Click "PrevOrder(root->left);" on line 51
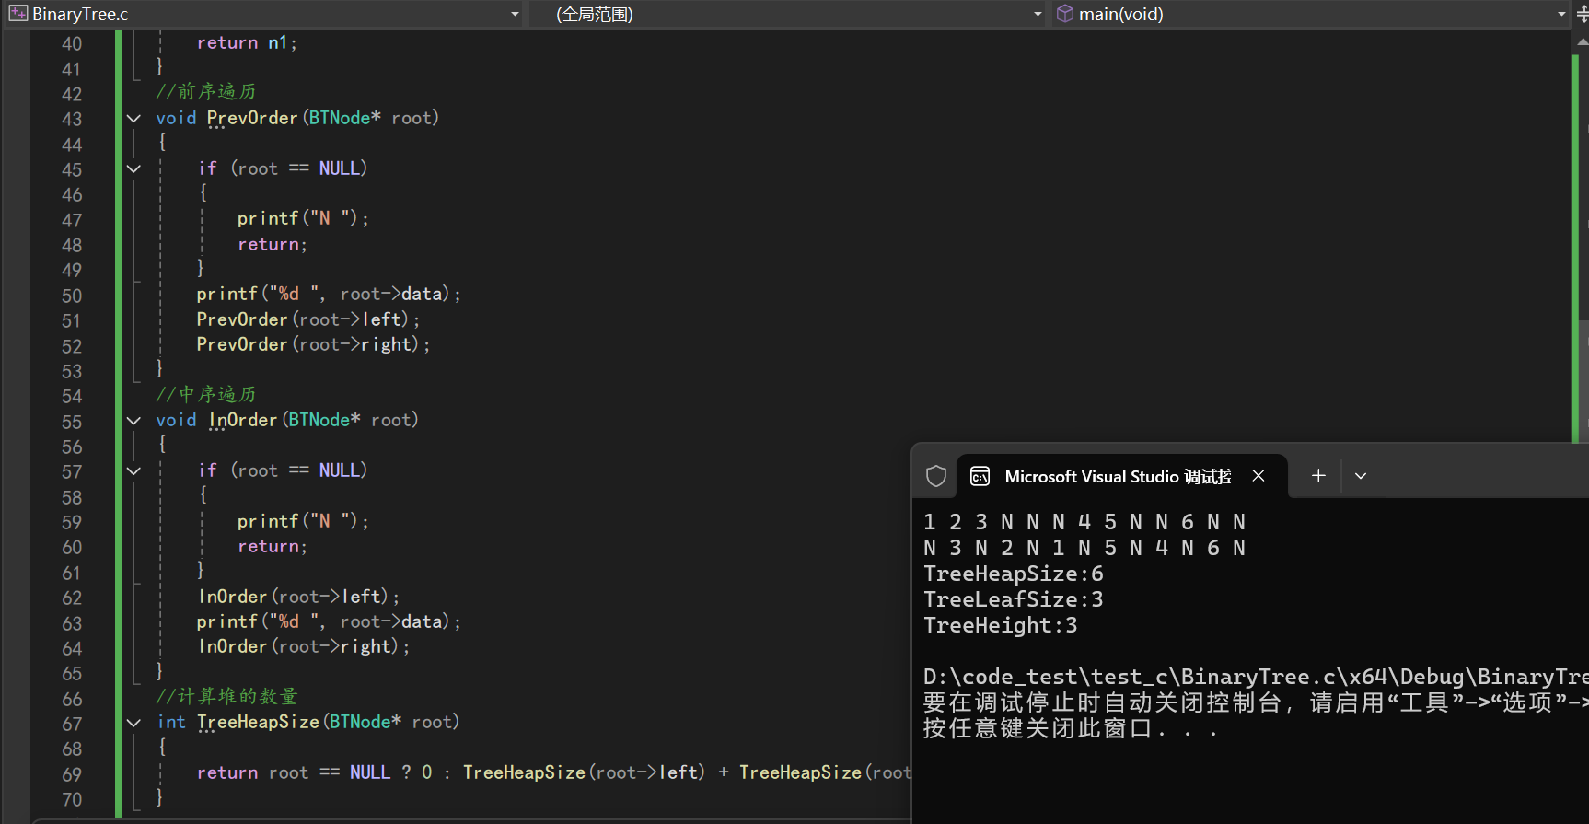Screen dimensions: 1589x824 tap(308, 319)
